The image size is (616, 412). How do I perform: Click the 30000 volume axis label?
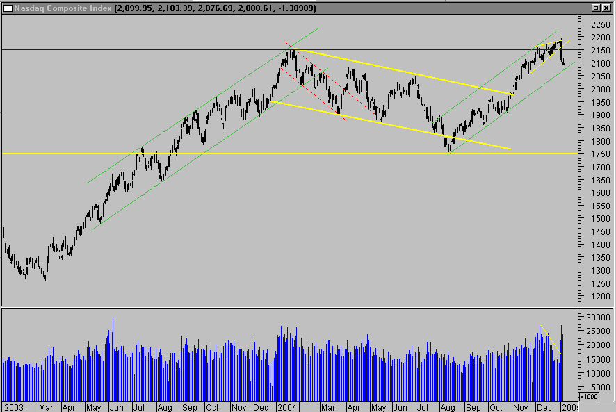(x=598, y=318)
